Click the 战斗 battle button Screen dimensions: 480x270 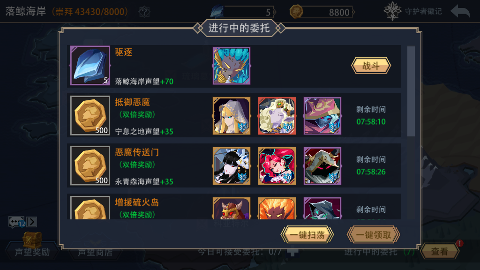371,66
